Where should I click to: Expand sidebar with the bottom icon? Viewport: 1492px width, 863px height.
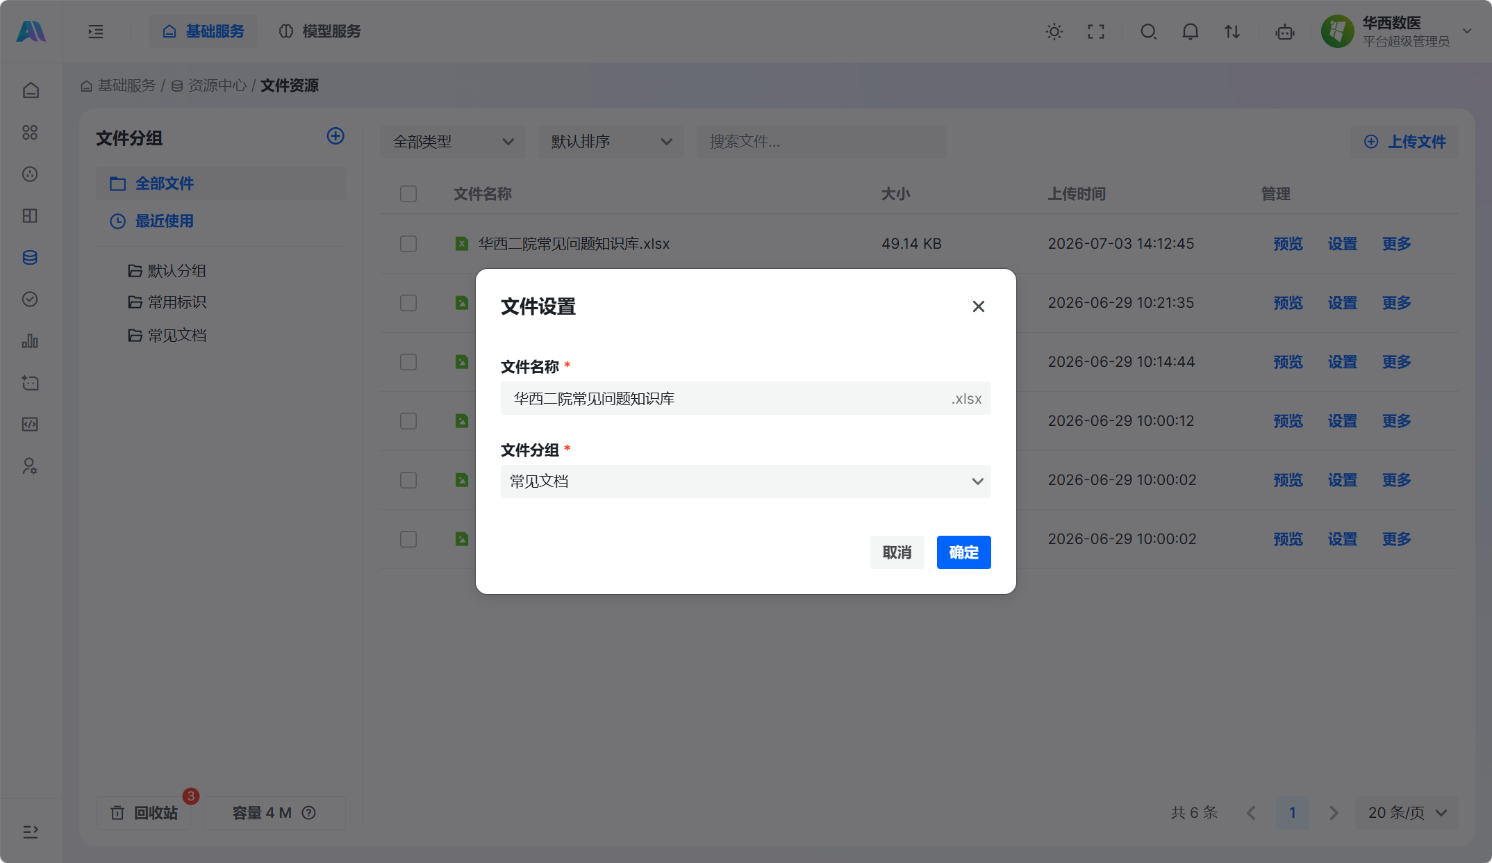[30, 832]
